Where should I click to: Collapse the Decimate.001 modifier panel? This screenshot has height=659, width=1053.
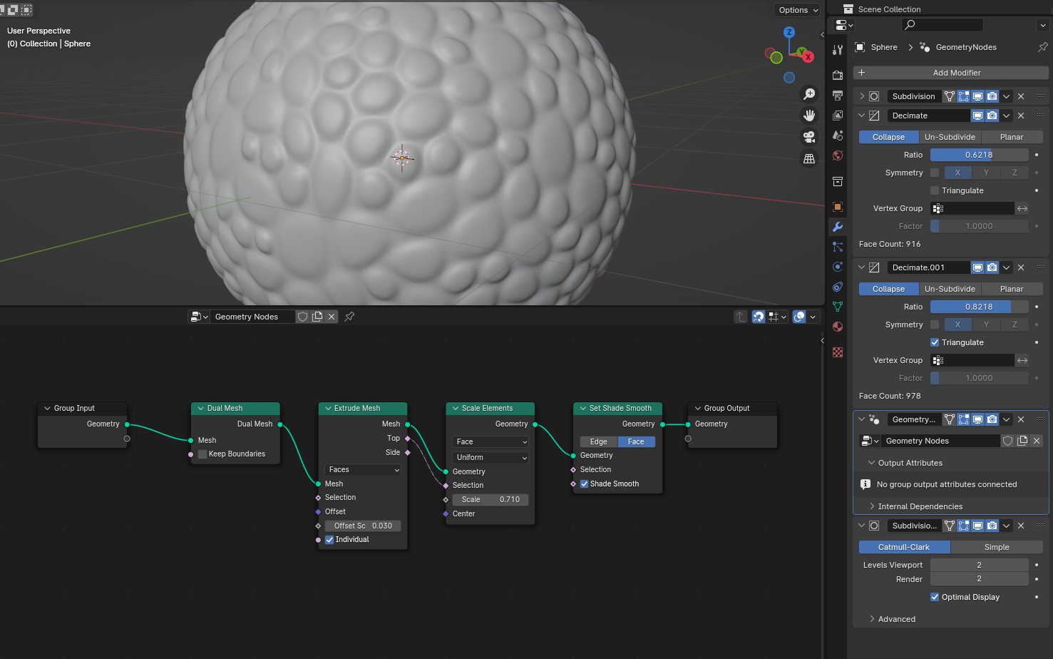861,267
